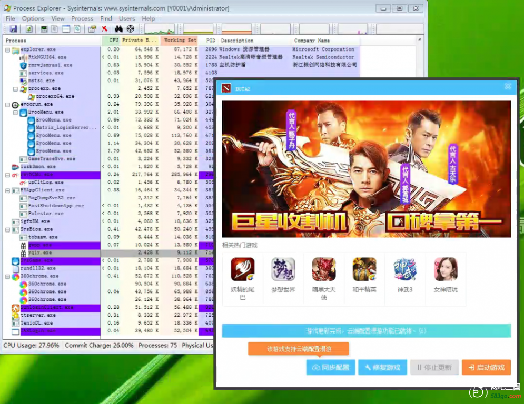
Task: Click the game promo banner image in the DOTA2 dialog
Action: tap(366, 169)
